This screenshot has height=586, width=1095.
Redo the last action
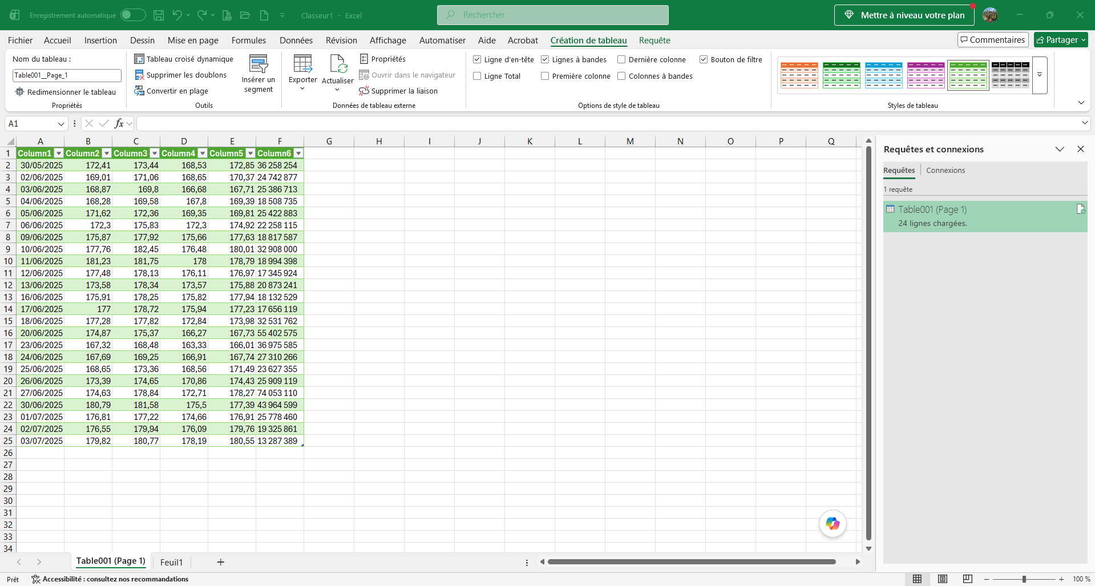pos(202,15)
